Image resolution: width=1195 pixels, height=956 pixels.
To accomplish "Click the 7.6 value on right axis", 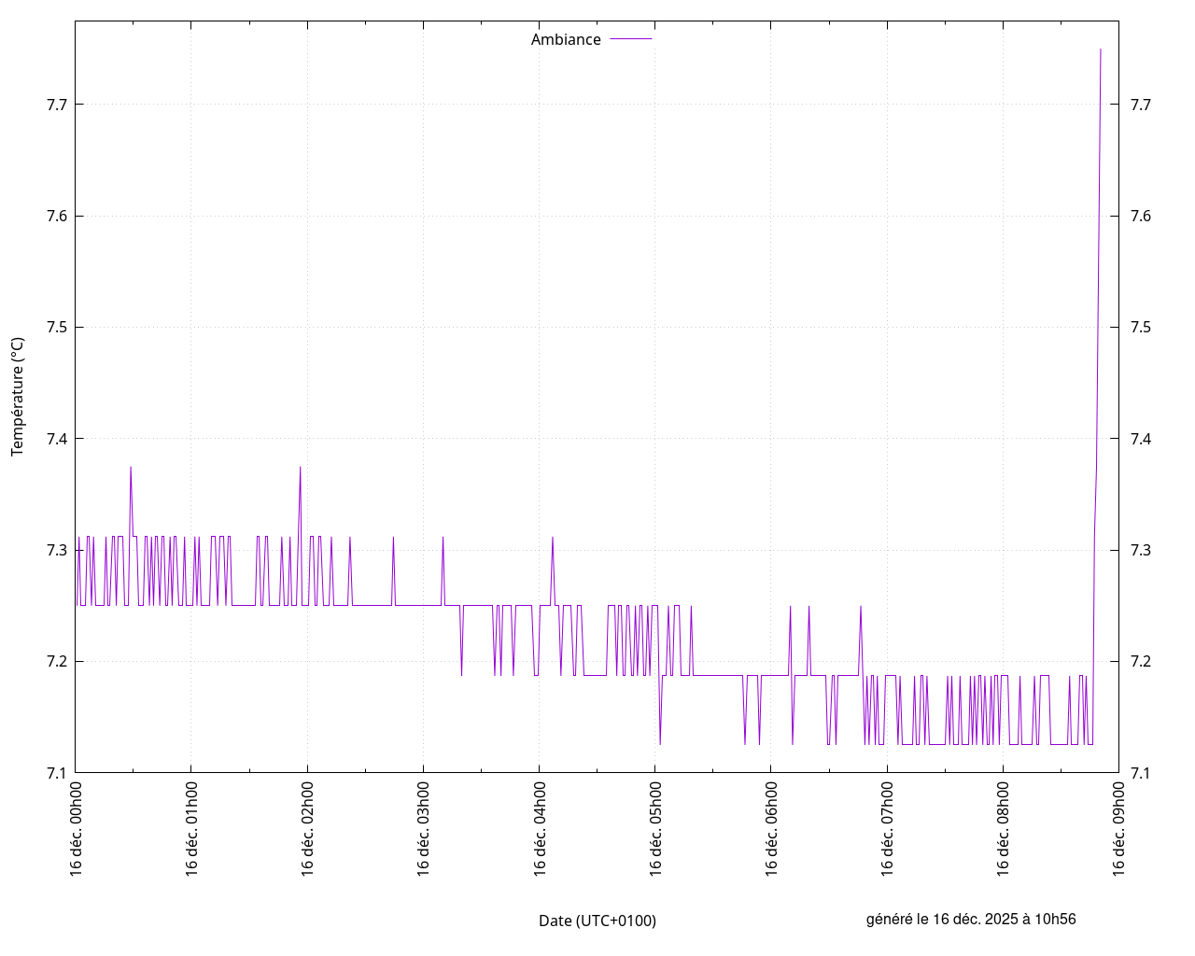I will pos(1140,217).
